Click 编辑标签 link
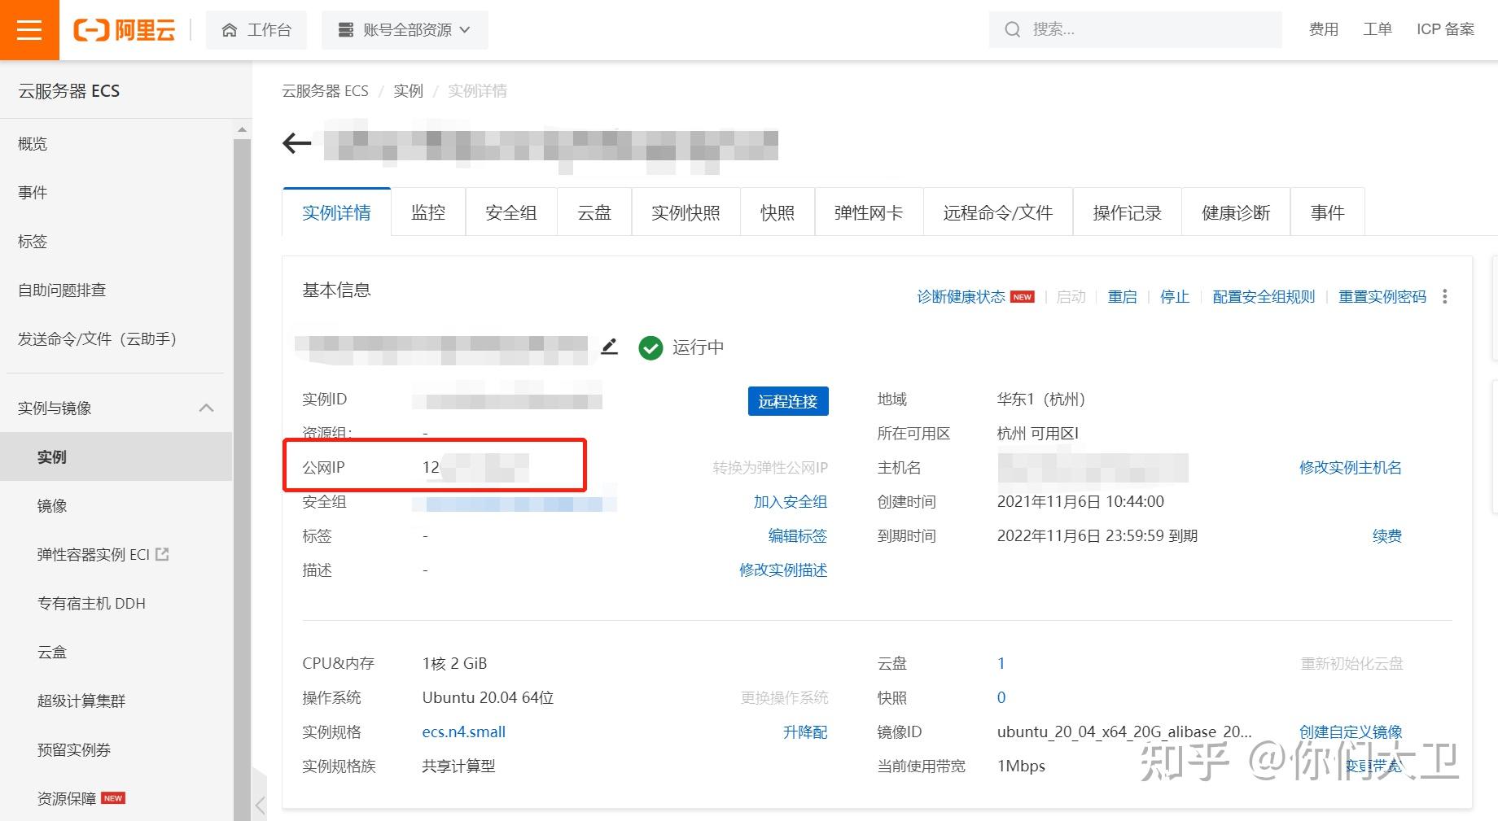The width and height of the screenshot is (1498, 821). tap(798, 536)
